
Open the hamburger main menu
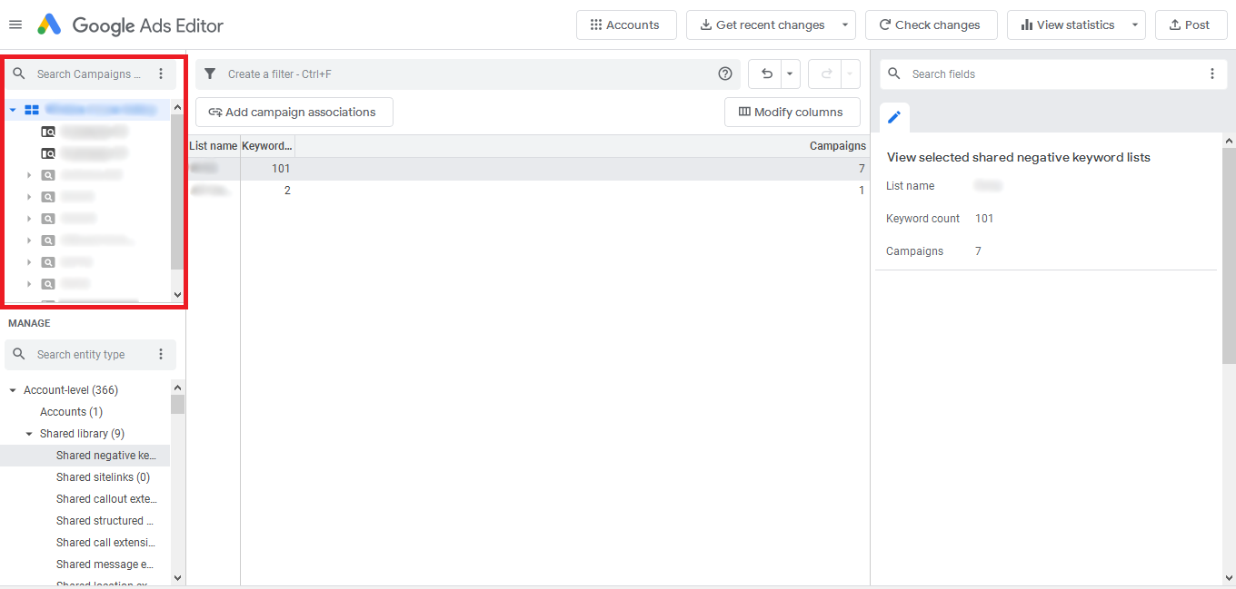click(x=15, y=25)
